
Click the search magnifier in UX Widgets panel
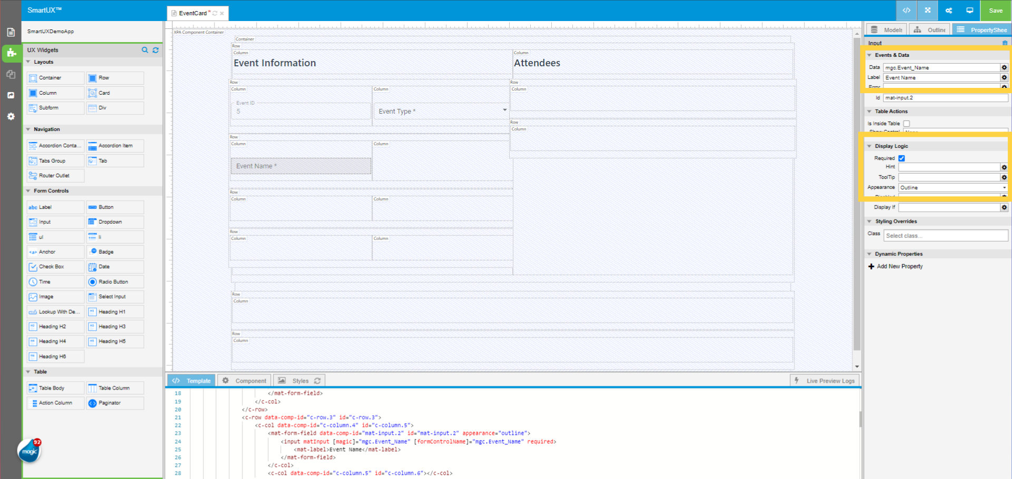[x=145, y=50]
